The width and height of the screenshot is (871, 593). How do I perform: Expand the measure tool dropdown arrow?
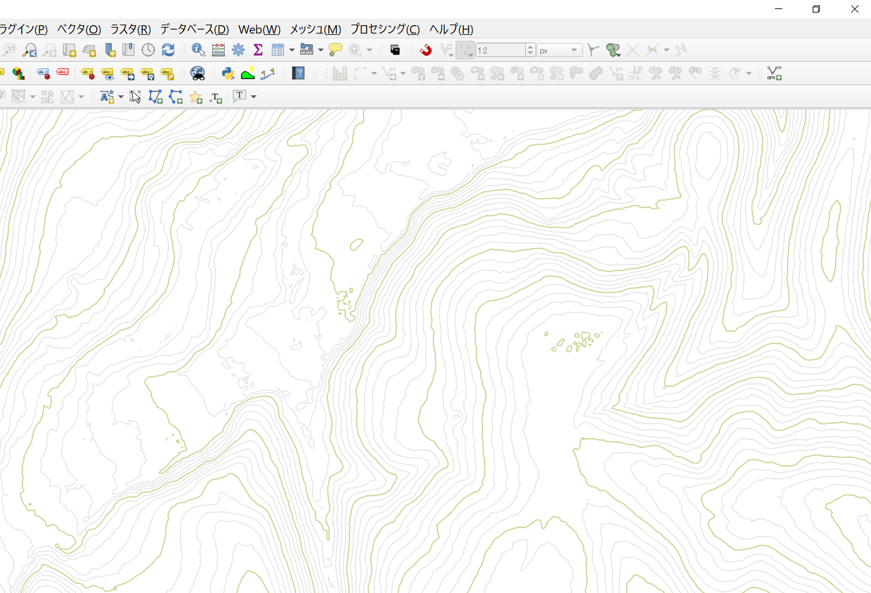pyautogui.click(x=321, y=50)
